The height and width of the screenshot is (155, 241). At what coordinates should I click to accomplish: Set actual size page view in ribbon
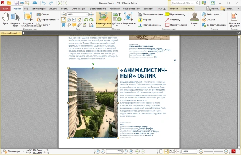coord(63,20)
